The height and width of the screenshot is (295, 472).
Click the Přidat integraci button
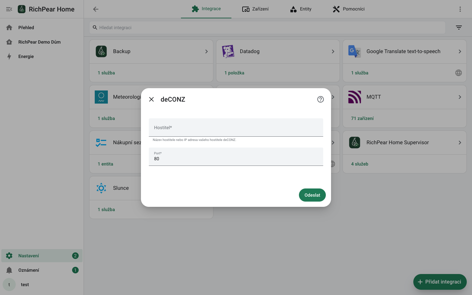click(440, 282)
